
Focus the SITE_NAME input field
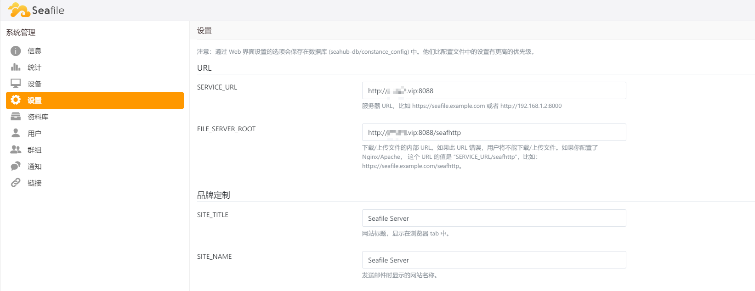pos(494,260)
